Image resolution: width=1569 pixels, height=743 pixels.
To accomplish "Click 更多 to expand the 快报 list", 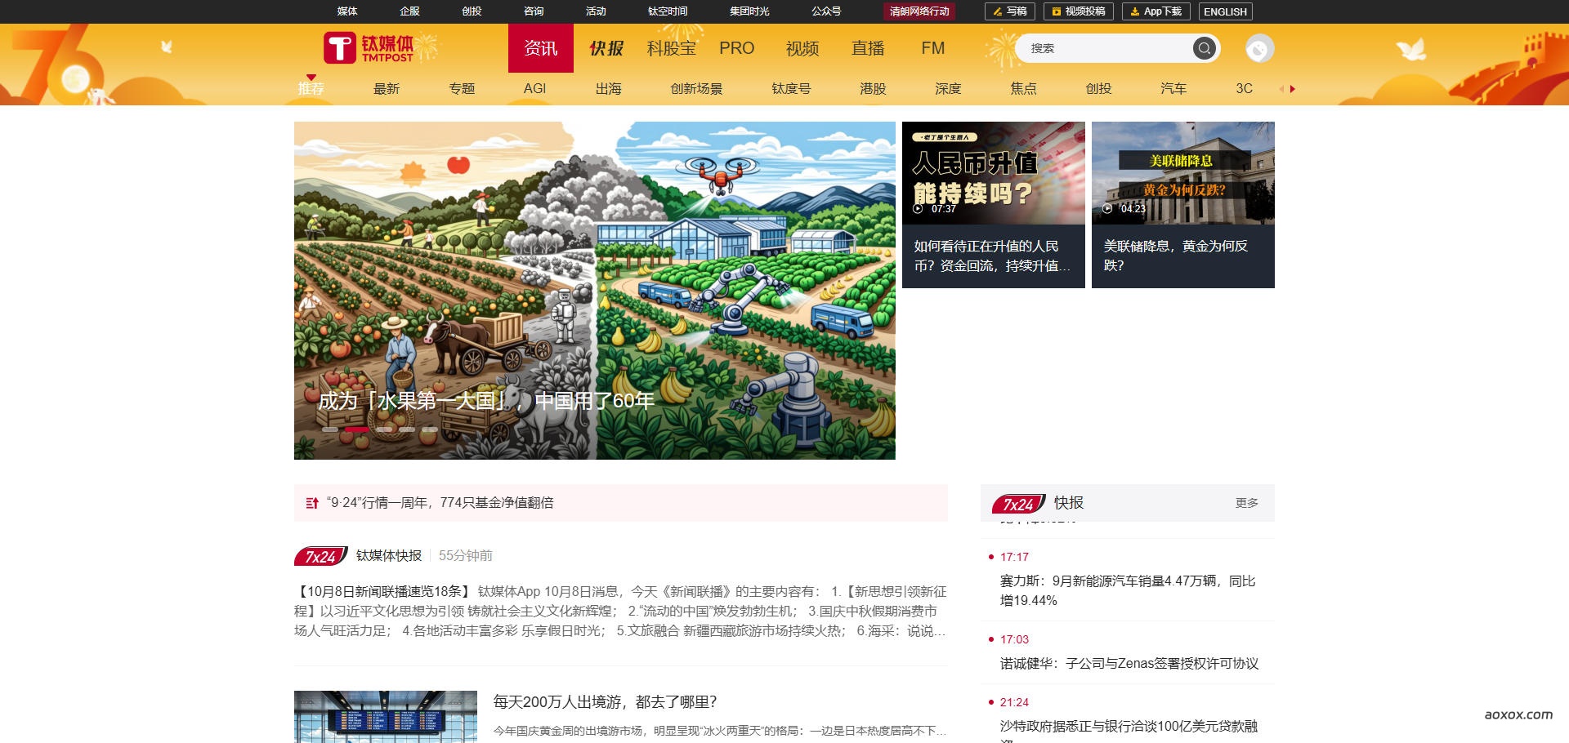I will [1246, 503].
